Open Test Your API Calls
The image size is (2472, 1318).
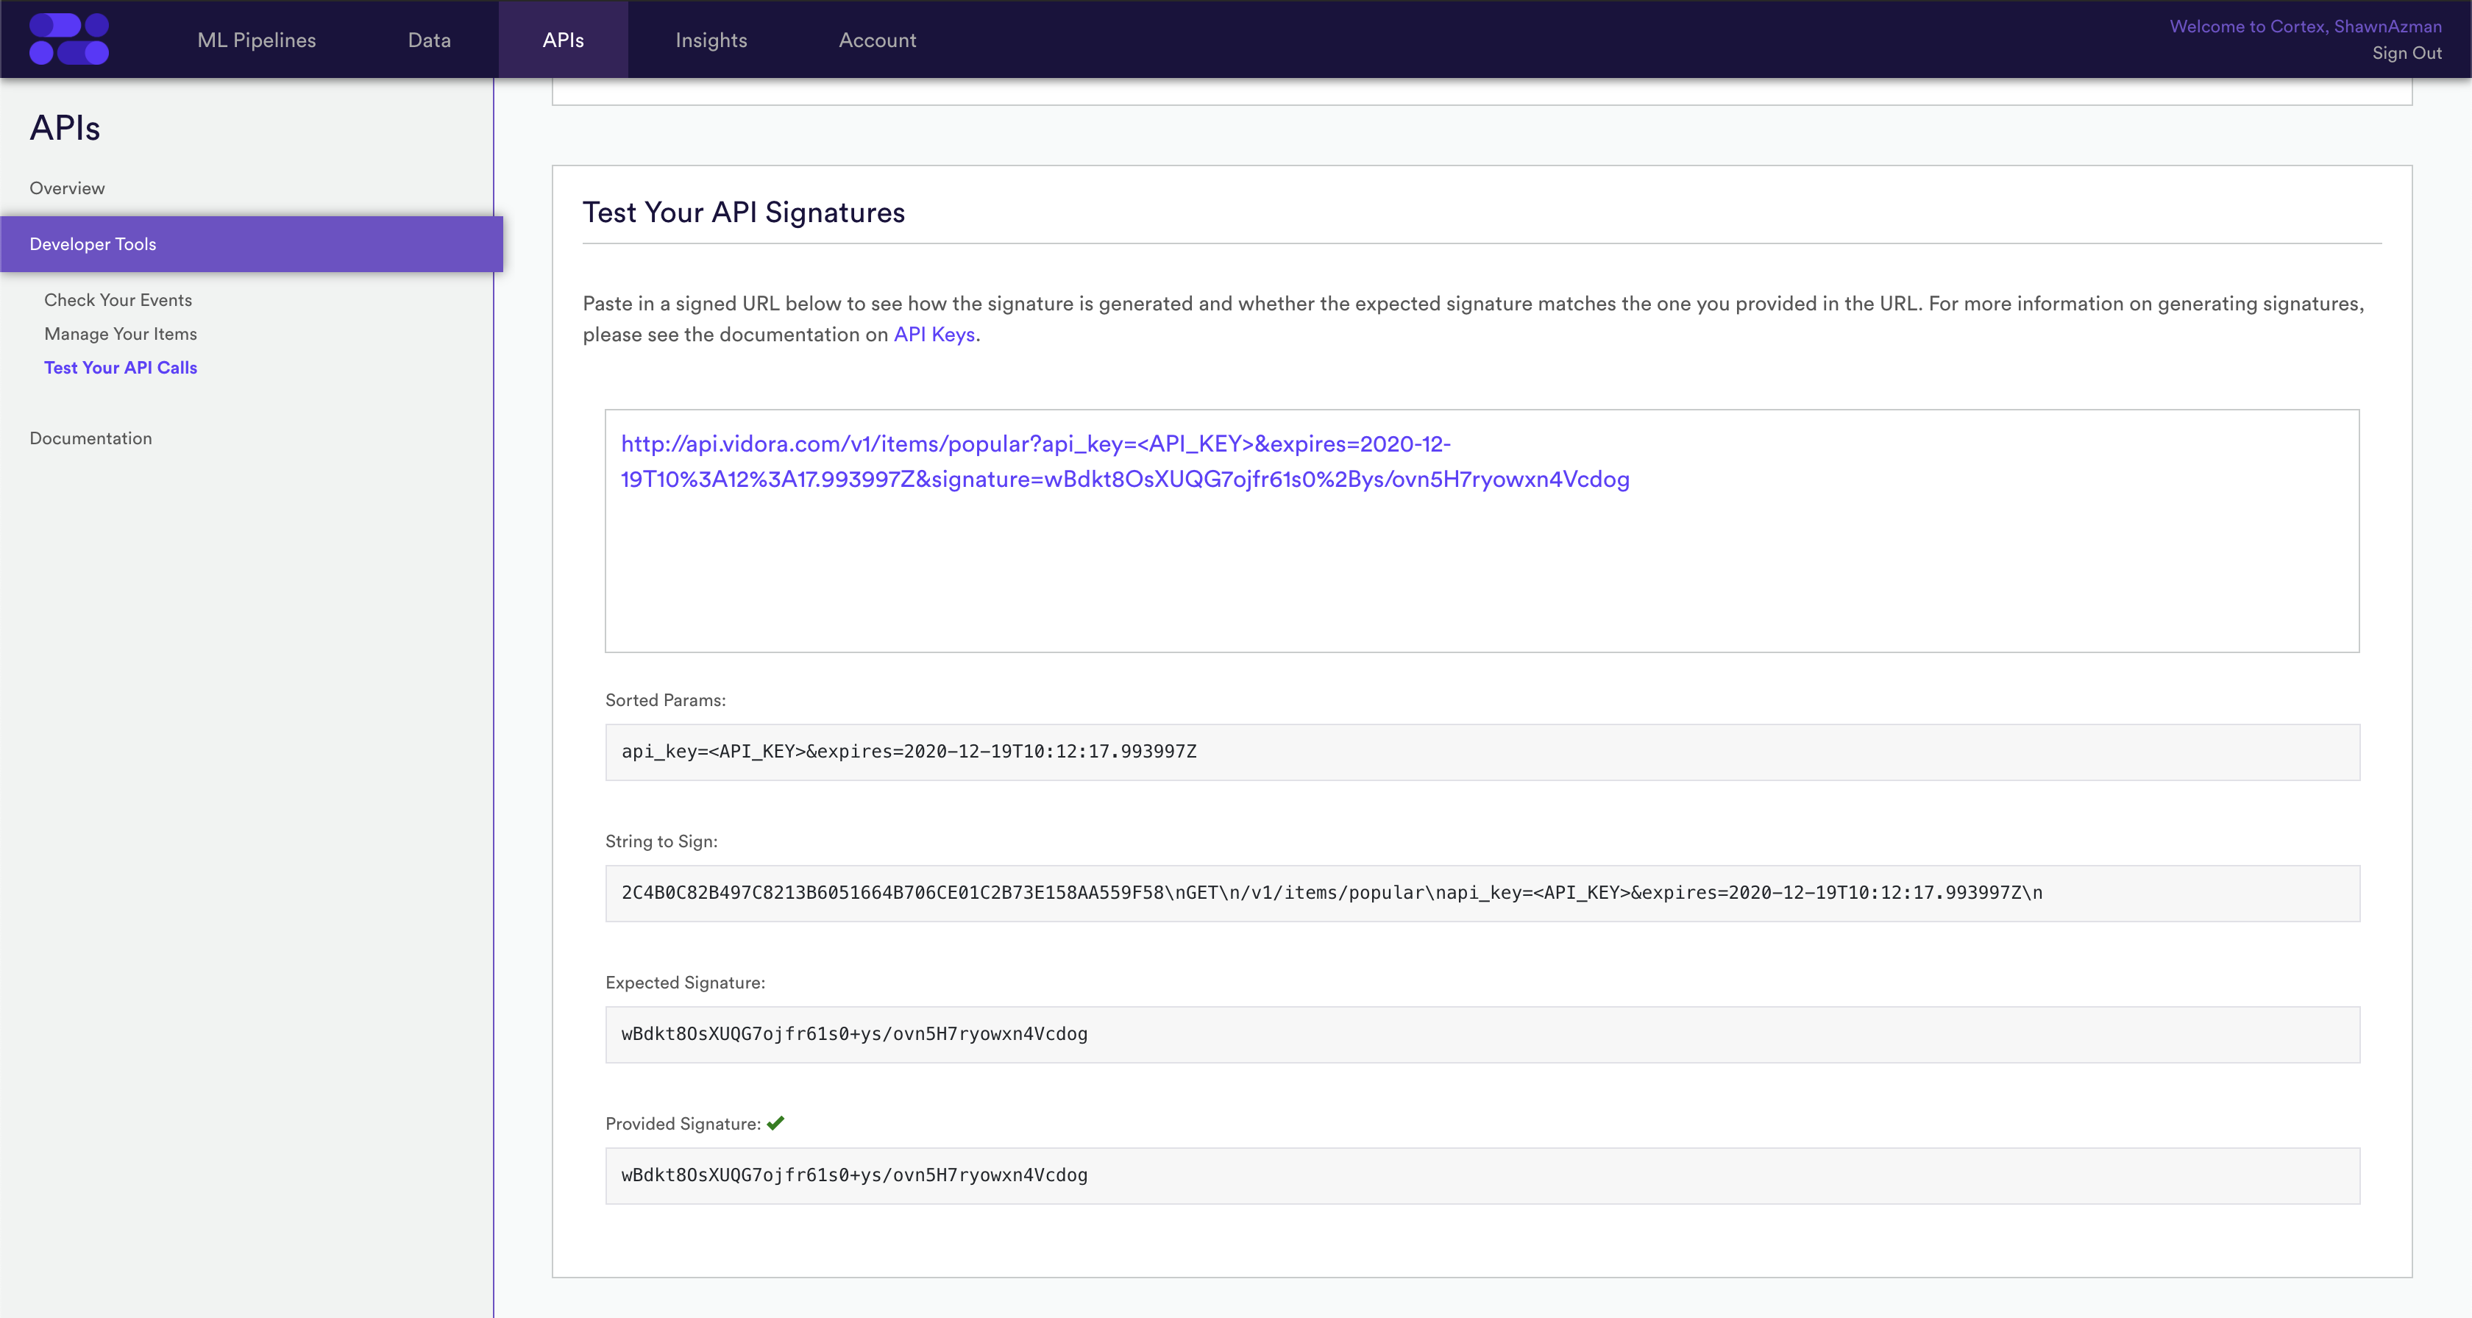click(120, 368)
